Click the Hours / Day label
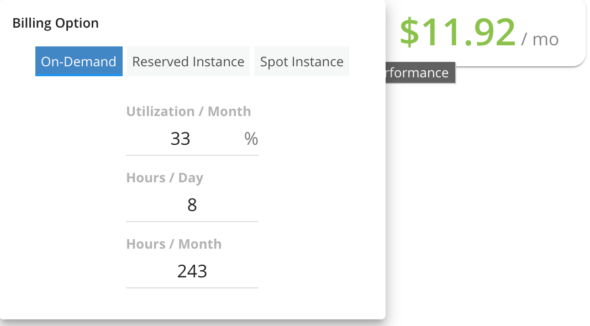590x326 pixels. [165, 178]
